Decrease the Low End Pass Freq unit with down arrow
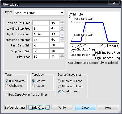Viewport: 122px width, 114px height. (x=62, y=24)
